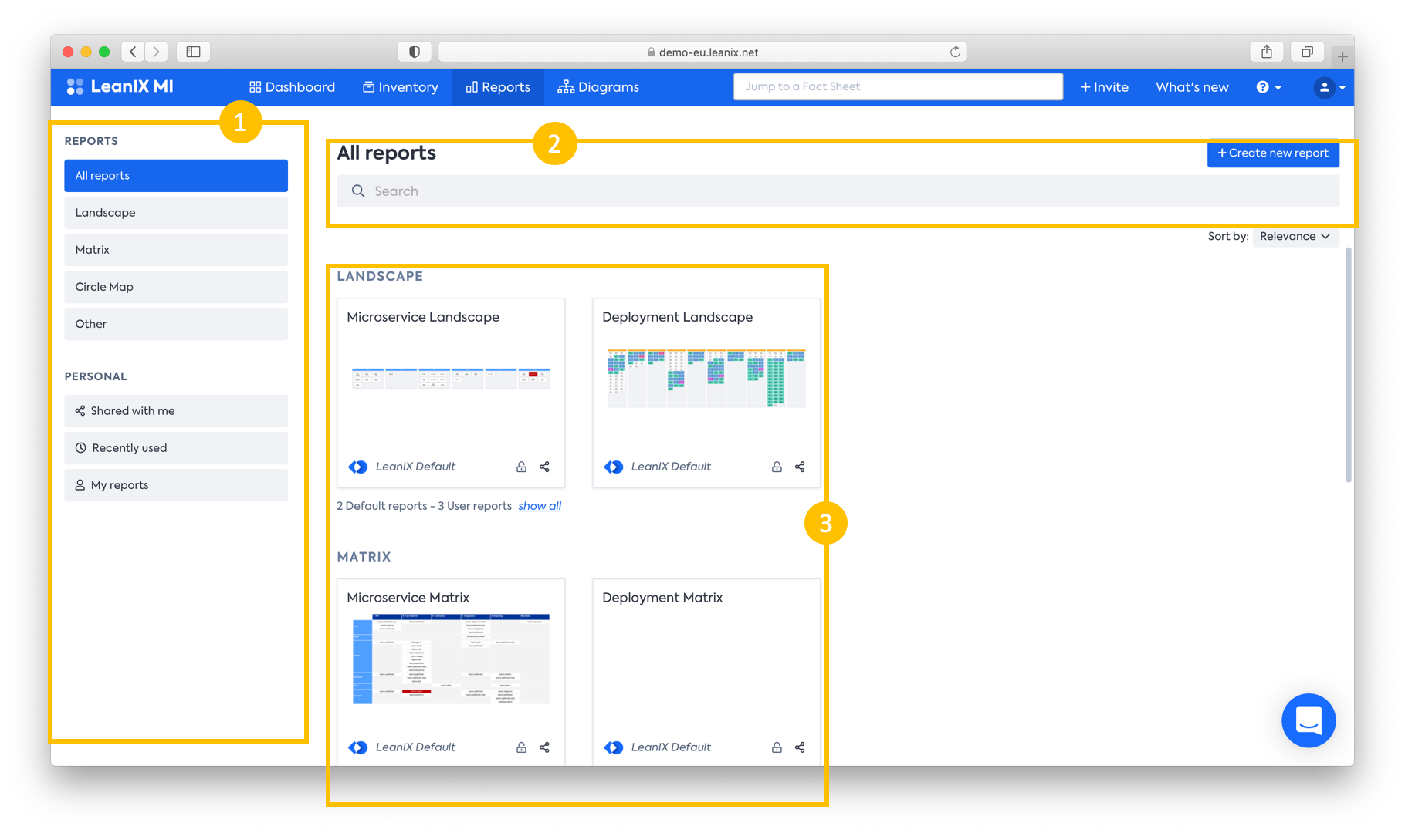The image size is (1405, 833).
Task: Open the chat support bubble
Action: [x=1309, y=720]
